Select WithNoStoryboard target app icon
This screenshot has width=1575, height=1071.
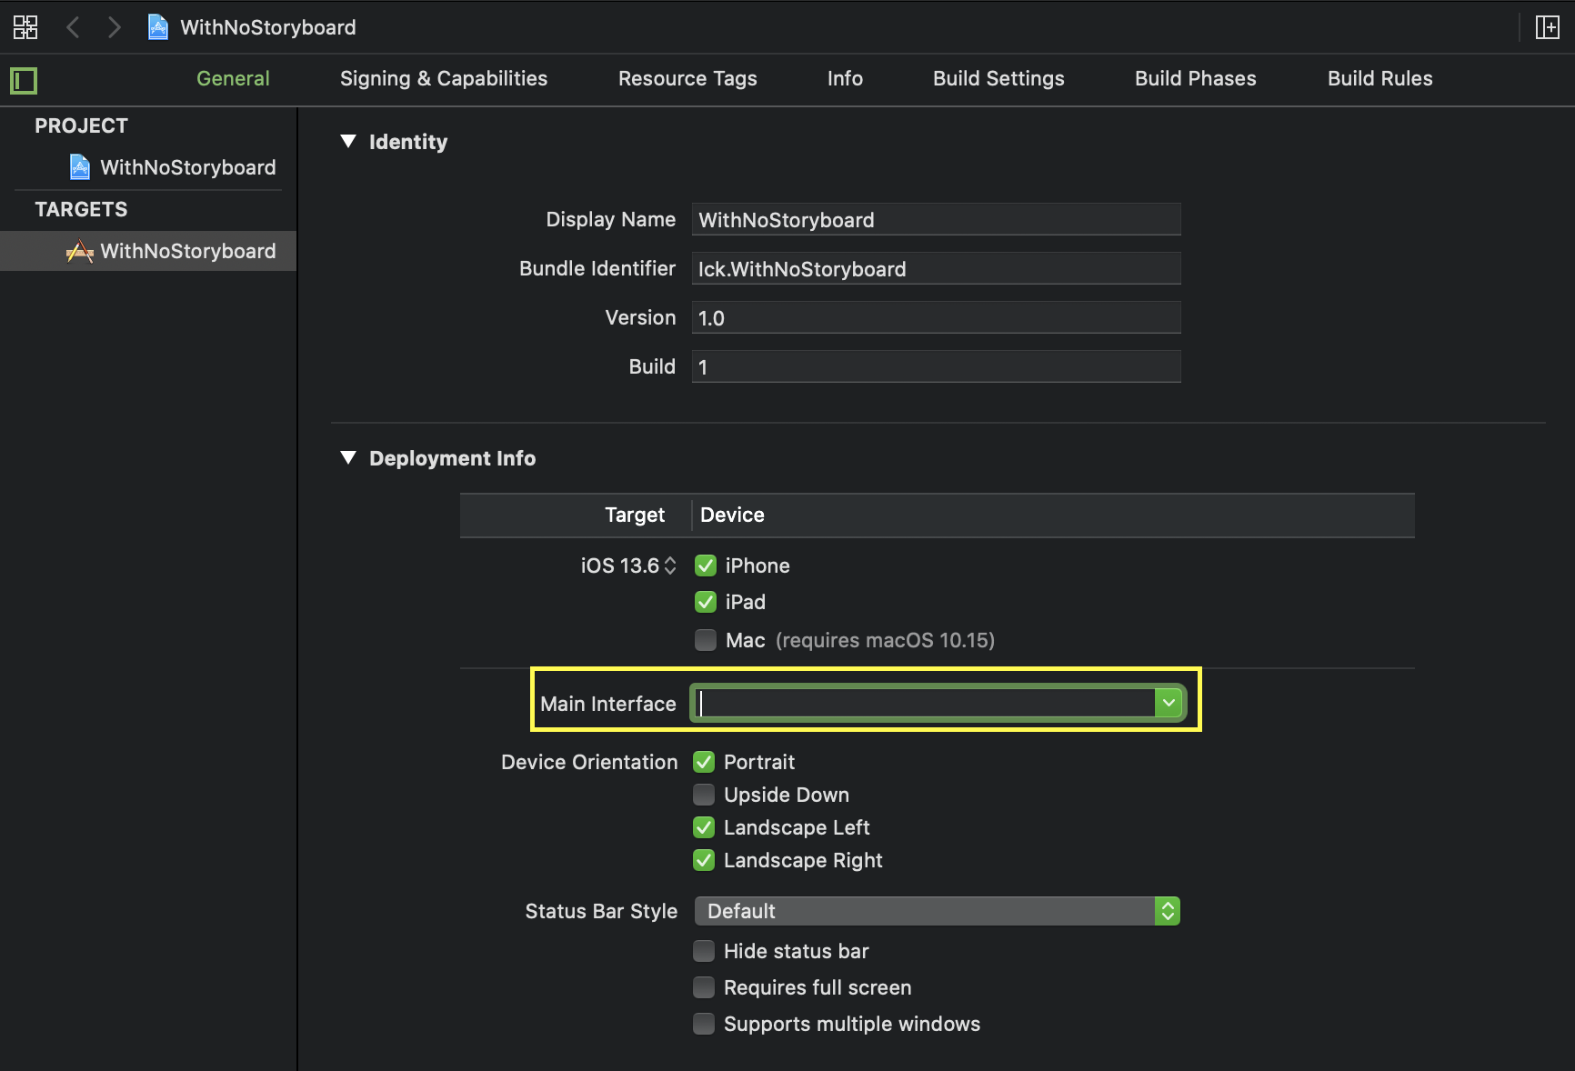pyautogui.click(x=80, y=251)
